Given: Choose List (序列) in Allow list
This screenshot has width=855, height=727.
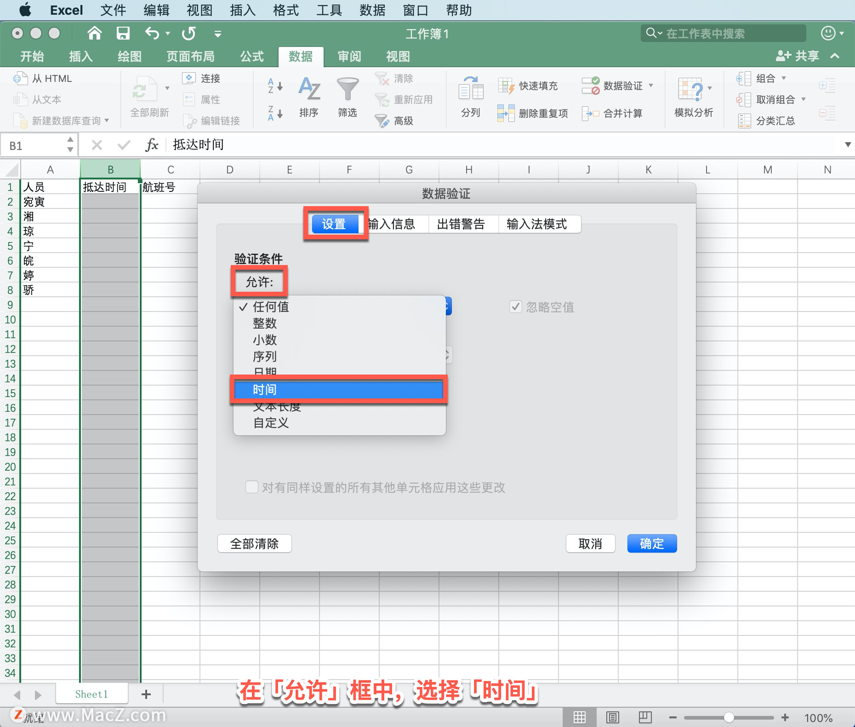Looking at the screenshot, I should 340,357.
